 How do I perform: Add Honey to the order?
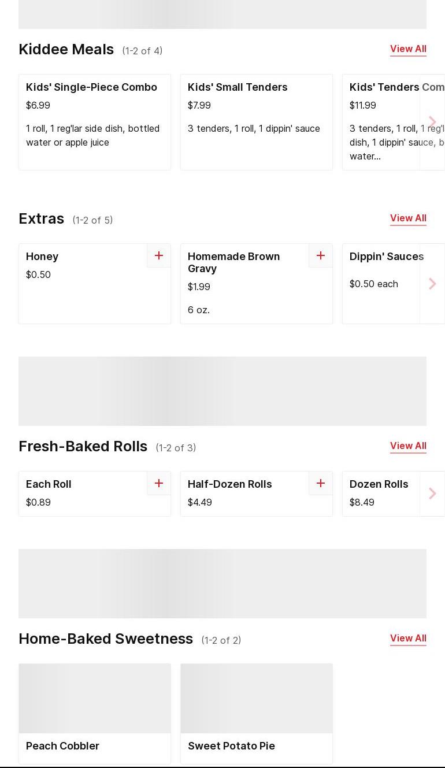(158, 255)
